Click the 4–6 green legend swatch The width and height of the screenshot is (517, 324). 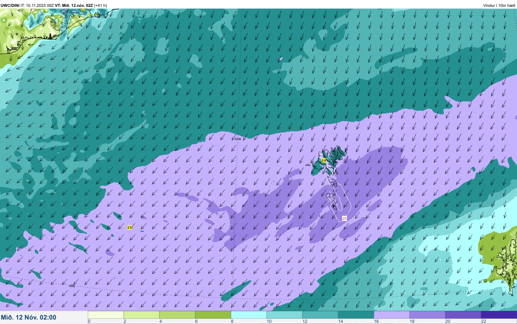tap(177, 315)
